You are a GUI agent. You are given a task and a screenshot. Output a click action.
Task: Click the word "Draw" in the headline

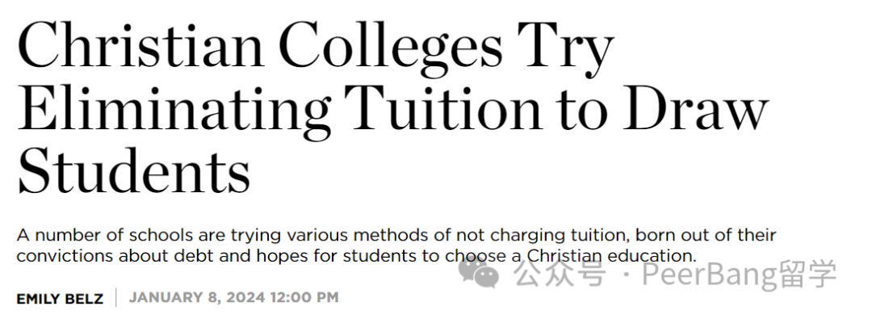(x=695, y=108)
